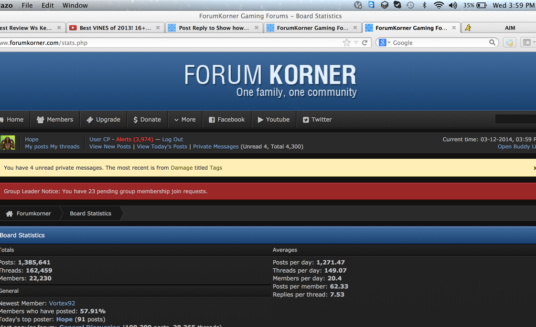Open the Twitter nav link
The width and height of the screenshot is (536, 327).
point(317,120)
